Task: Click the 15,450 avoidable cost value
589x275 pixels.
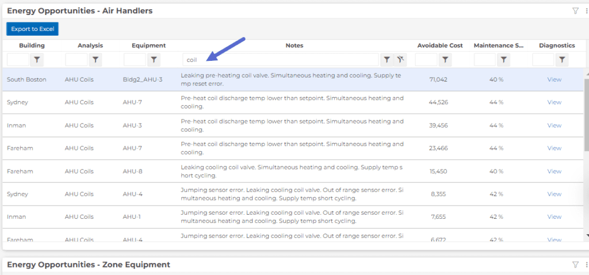Action: coord(438,171)
